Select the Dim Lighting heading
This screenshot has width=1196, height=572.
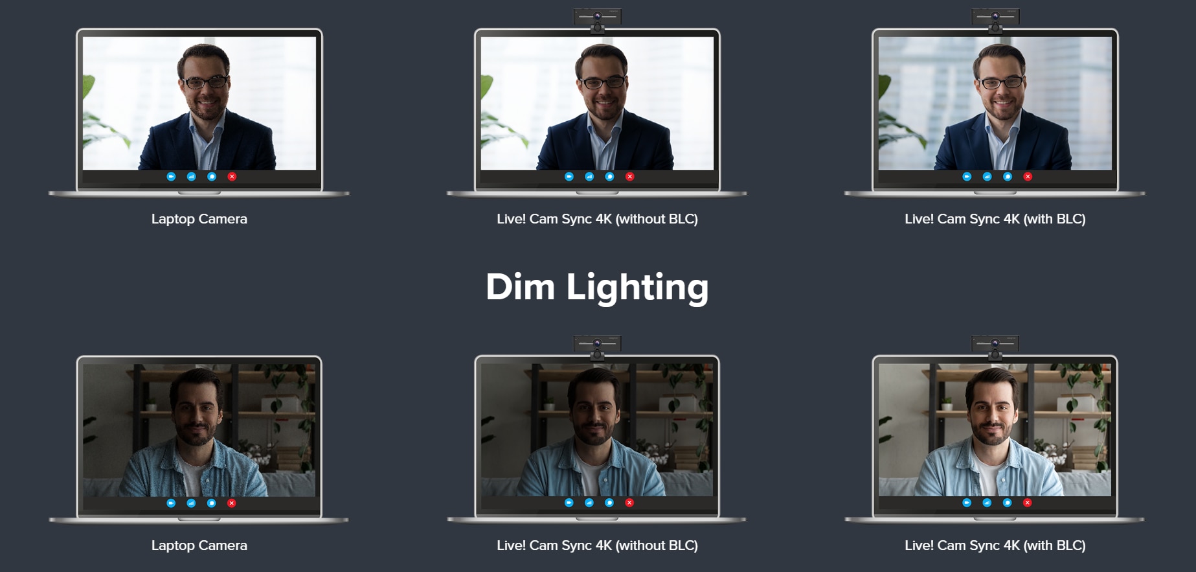coord(597,287)
